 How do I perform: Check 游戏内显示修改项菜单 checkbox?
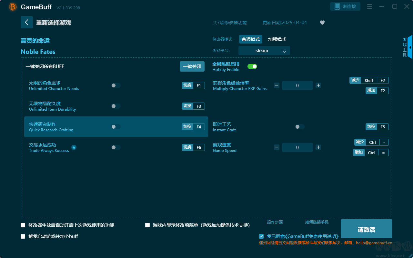pyautogui.click(x=147, y=225)
